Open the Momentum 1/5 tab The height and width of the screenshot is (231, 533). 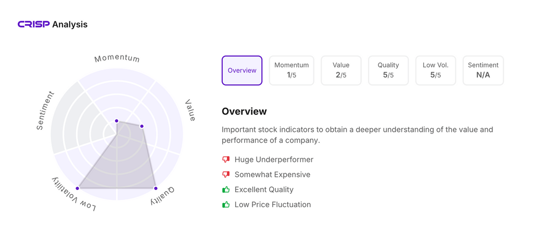291,71
